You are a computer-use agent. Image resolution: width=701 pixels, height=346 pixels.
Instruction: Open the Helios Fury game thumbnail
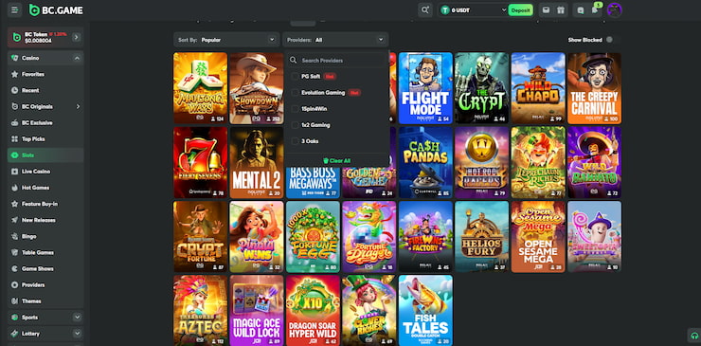click(x=482, y=236)
